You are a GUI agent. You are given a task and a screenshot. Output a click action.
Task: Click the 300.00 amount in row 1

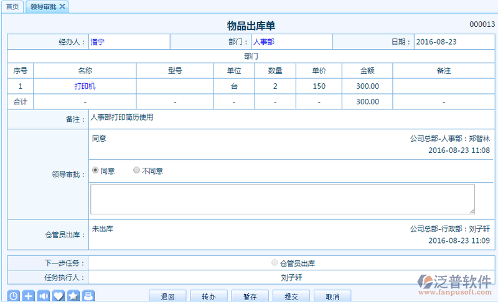pyautogui.click(x=367, y=86)
